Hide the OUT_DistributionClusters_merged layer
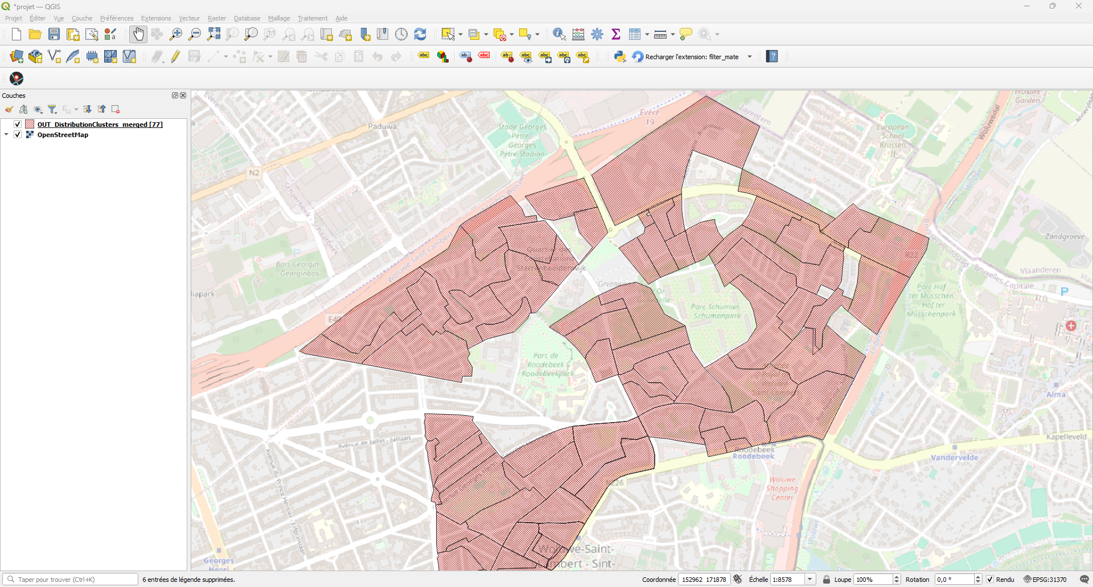Image resolution: width=1093 pixels, height=587 pixels. pos(18,124)
